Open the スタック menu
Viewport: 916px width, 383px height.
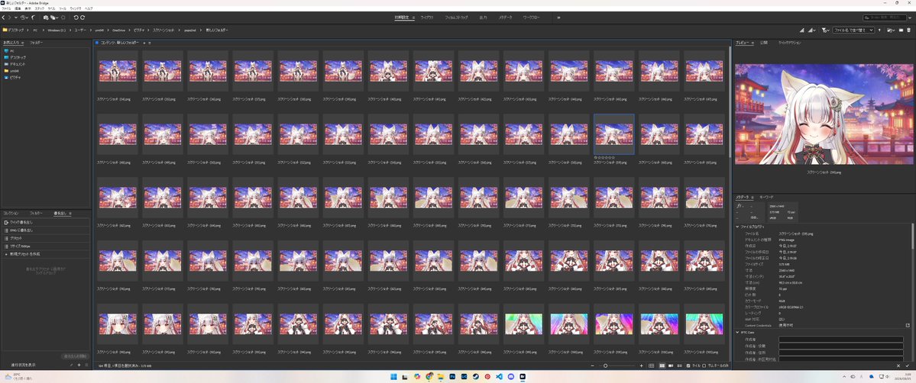coord(39,8)
